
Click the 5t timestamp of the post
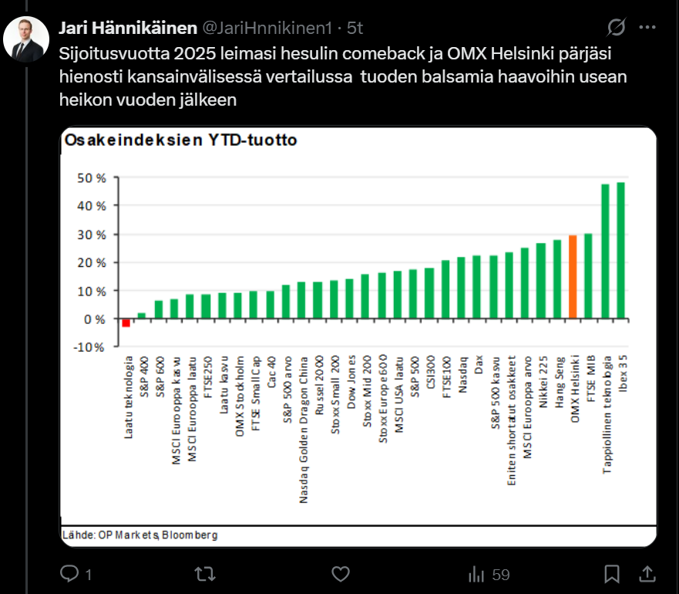click(x=355, y=28)
